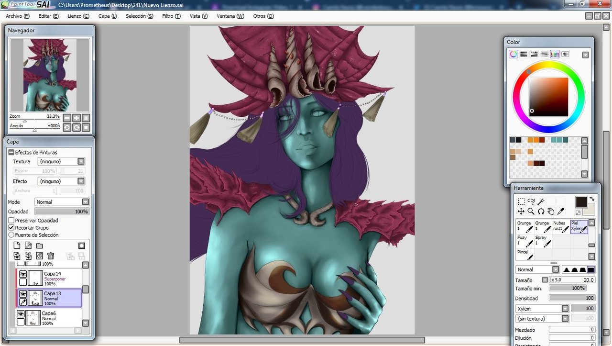The height and width of the screenshot is (346, 612).
Task: Click the foreground color box
Action: coord(581,202)
